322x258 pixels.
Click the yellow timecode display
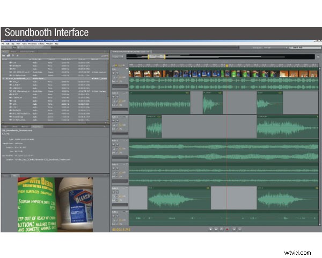(121, 230)
